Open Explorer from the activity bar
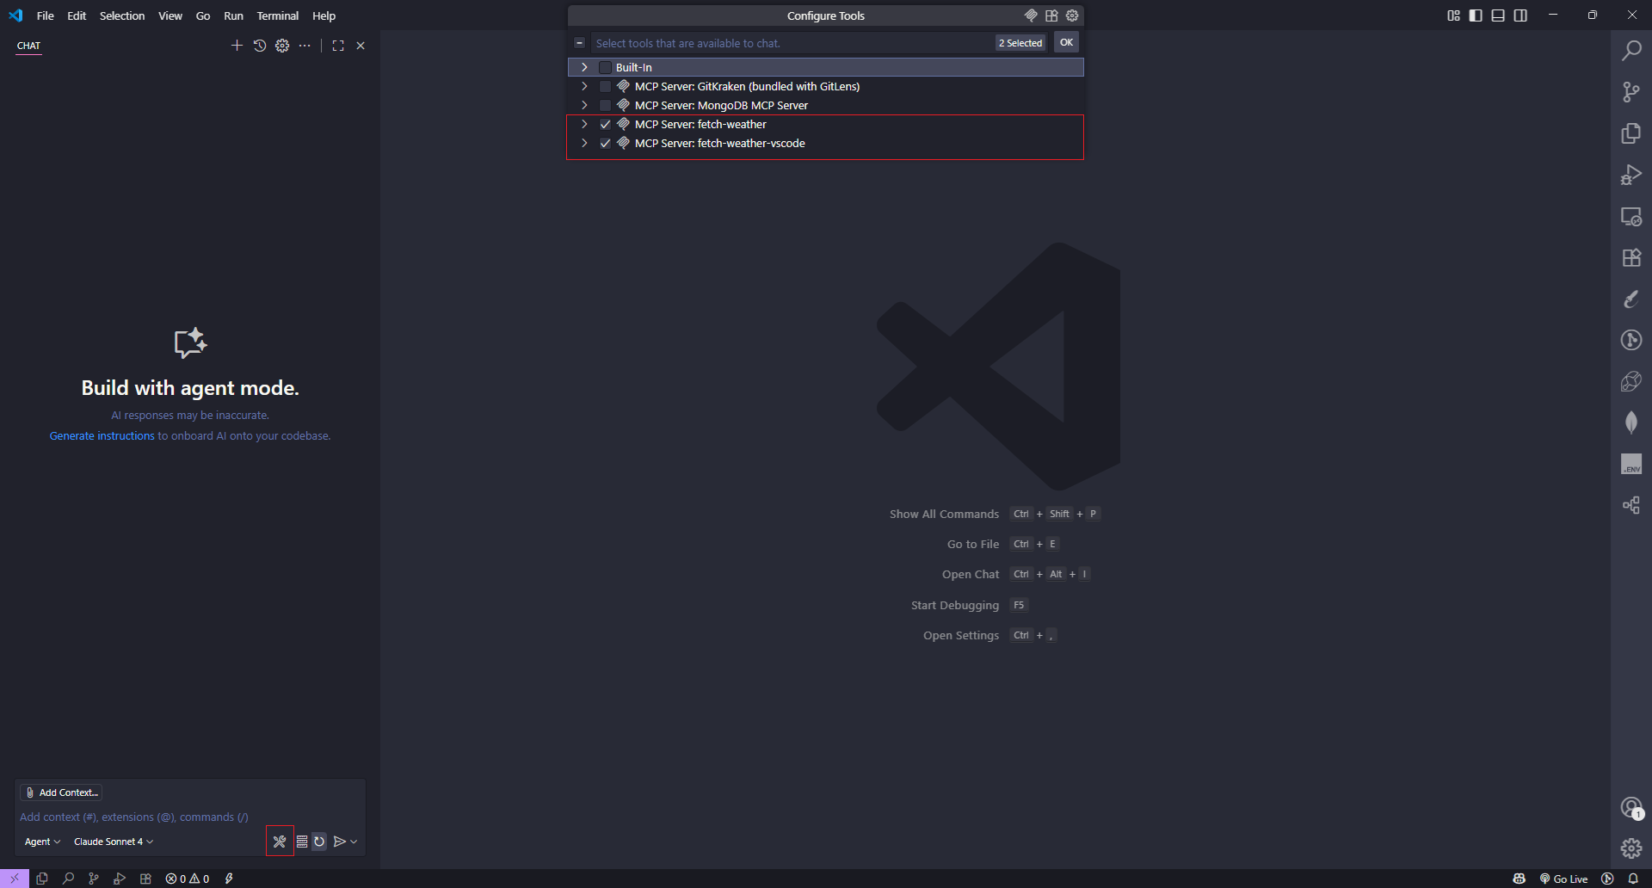The image size is (1652, 888). [1631, 133]
